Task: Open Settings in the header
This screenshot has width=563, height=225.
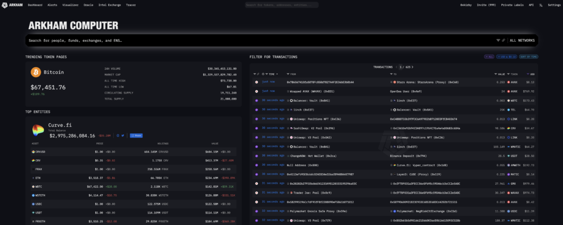Action: 554,5
